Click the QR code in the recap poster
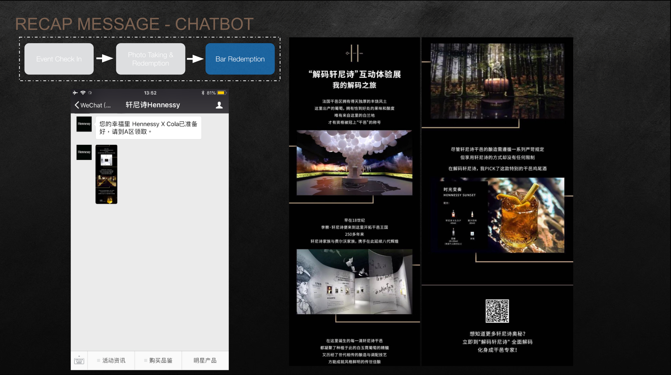This screenshot has height=375, width=671. 497,311
